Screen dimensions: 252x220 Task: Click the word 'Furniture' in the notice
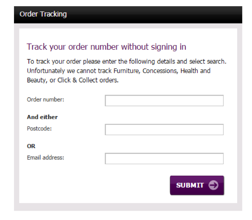click(127, 71)
